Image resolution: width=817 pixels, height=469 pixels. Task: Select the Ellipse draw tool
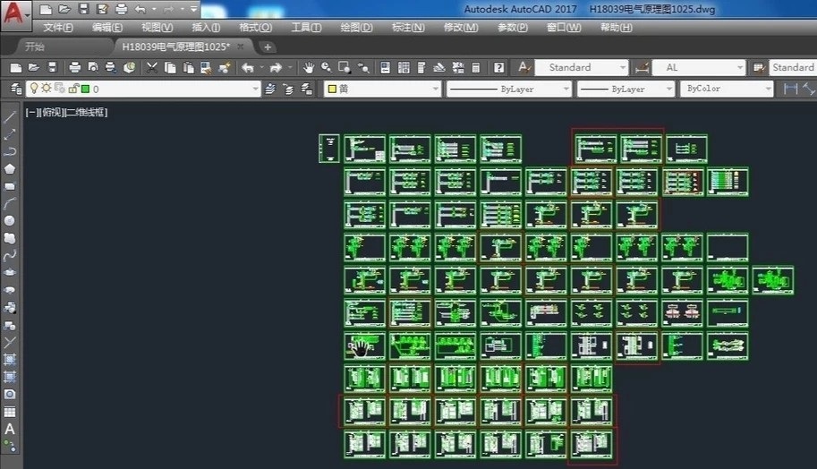point(9,272)
